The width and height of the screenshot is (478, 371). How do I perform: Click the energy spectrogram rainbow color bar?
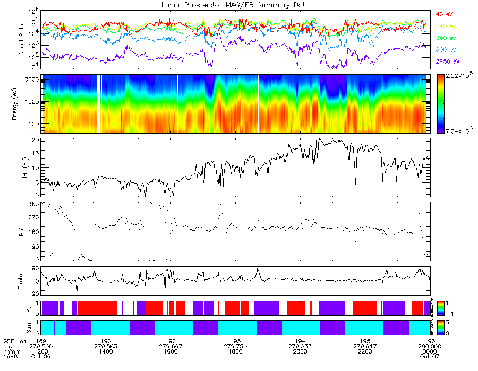(x=440, y=104)
